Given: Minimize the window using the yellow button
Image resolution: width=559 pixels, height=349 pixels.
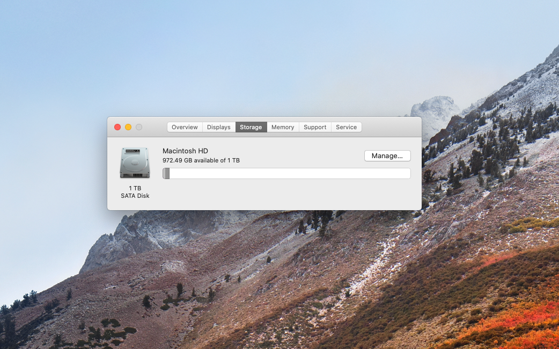Looking at the screenshot, I should pos(128,127).
